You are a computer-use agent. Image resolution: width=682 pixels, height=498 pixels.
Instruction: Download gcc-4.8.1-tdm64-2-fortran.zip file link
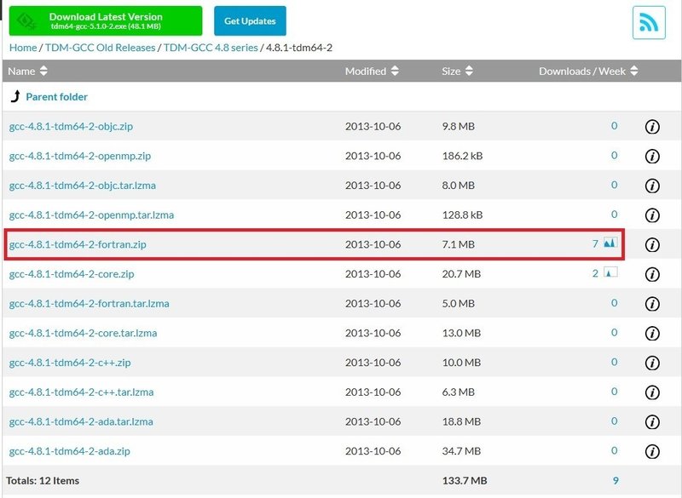coord(78,244)
